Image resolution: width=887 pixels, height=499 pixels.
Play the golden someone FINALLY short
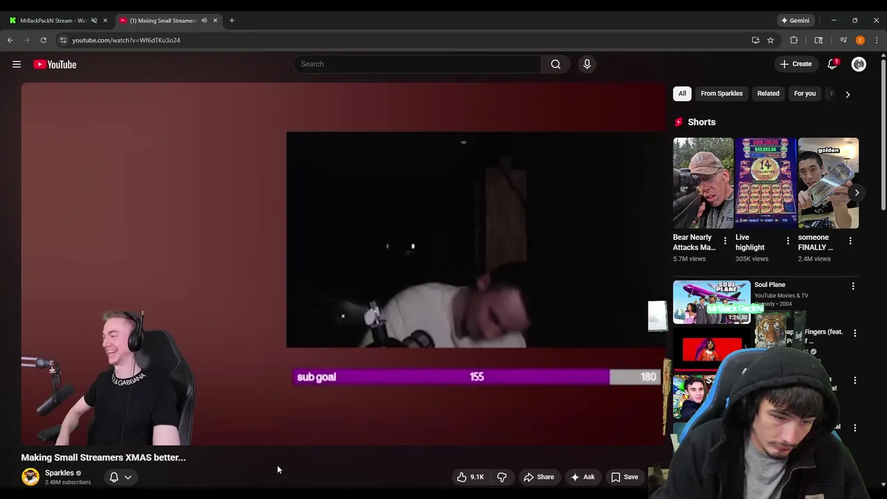tap(828, 183)
